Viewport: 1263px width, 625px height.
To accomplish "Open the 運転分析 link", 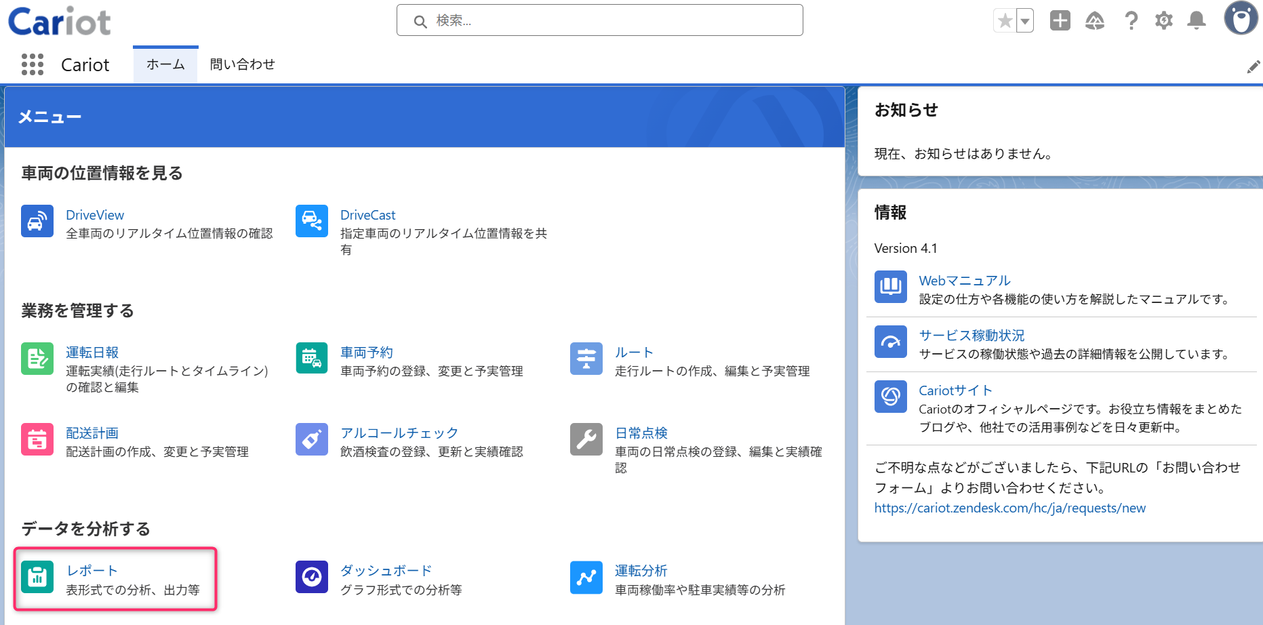I will coord(641,571).
